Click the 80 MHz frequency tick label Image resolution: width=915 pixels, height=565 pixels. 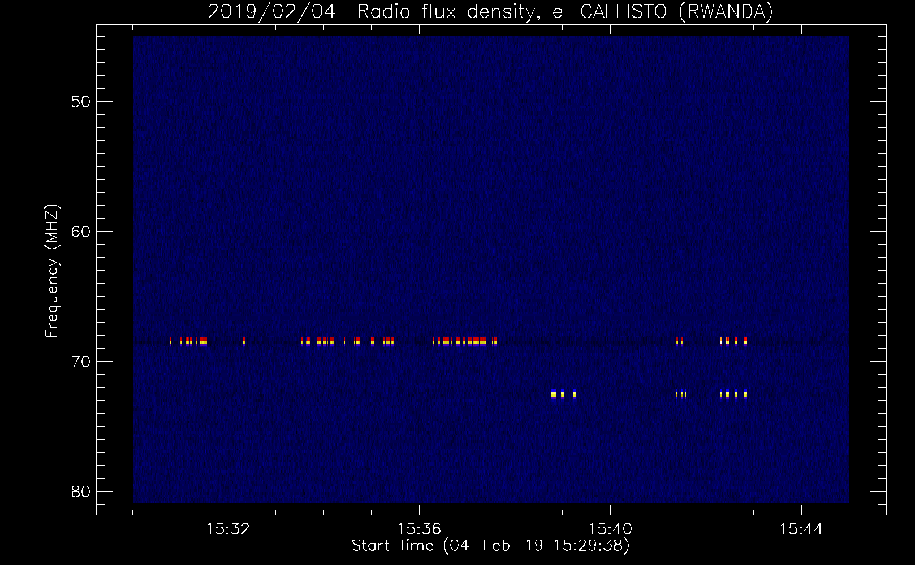coord(80,492)
